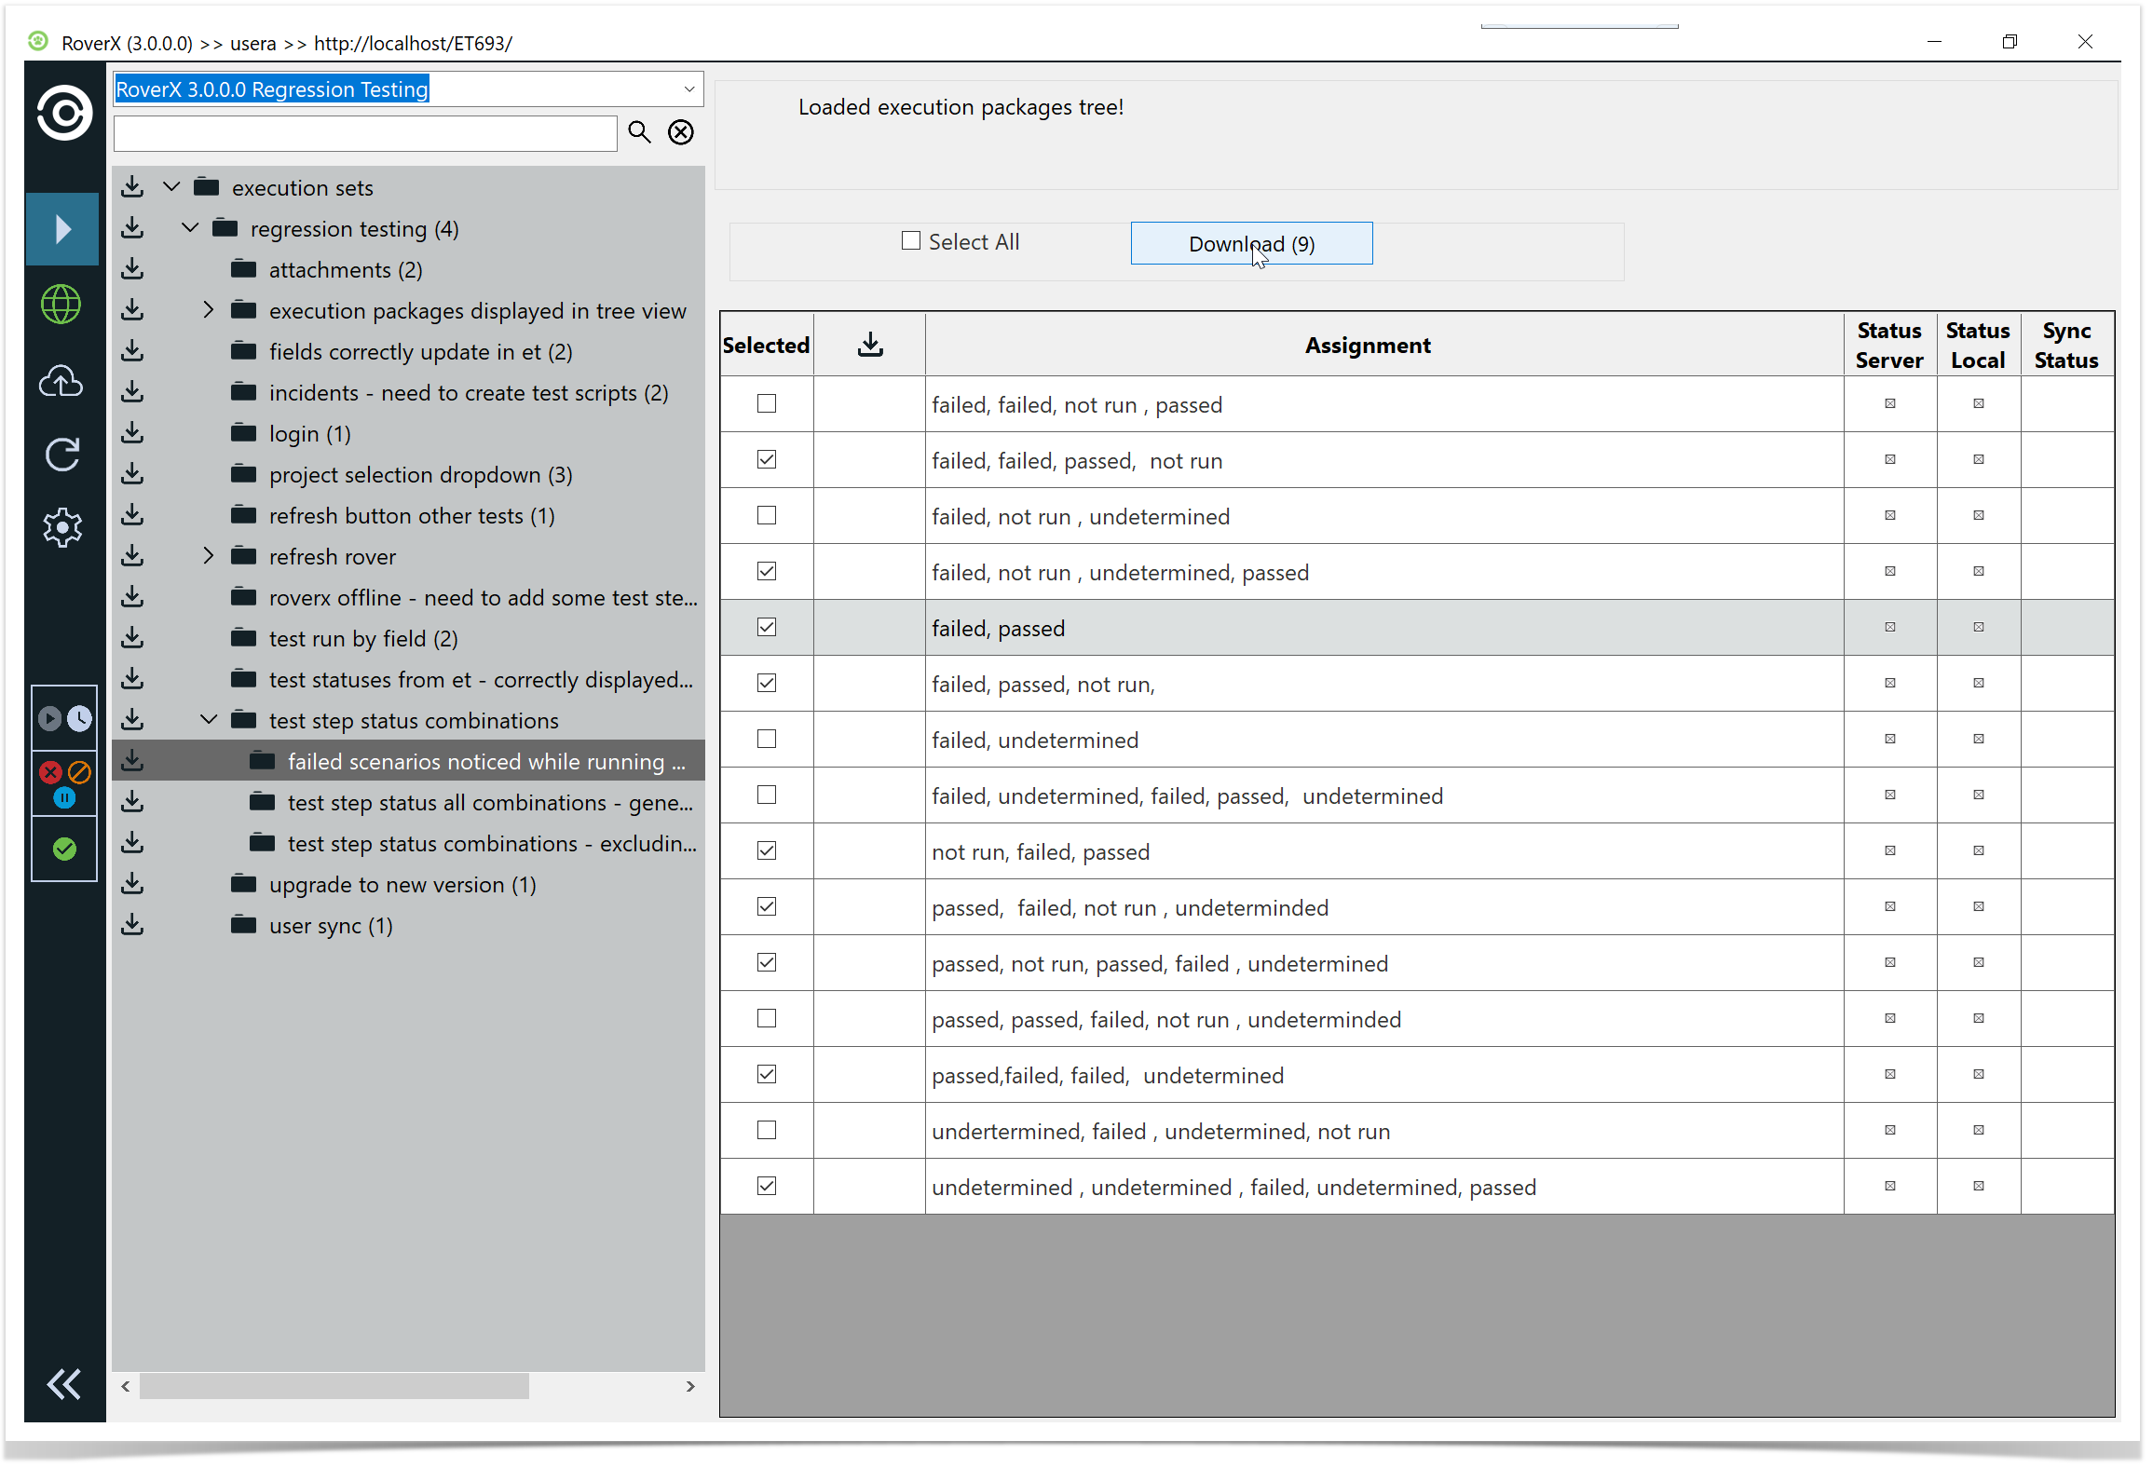Image resolution: width=2153 pixels, height=1468 pixels.
Task: Click download icon beside login folder
Action: click(133, 434)
